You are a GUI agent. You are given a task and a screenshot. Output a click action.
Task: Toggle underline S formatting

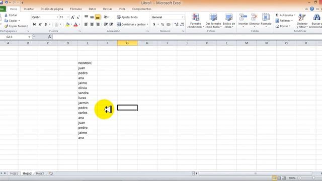coord(46,25)
